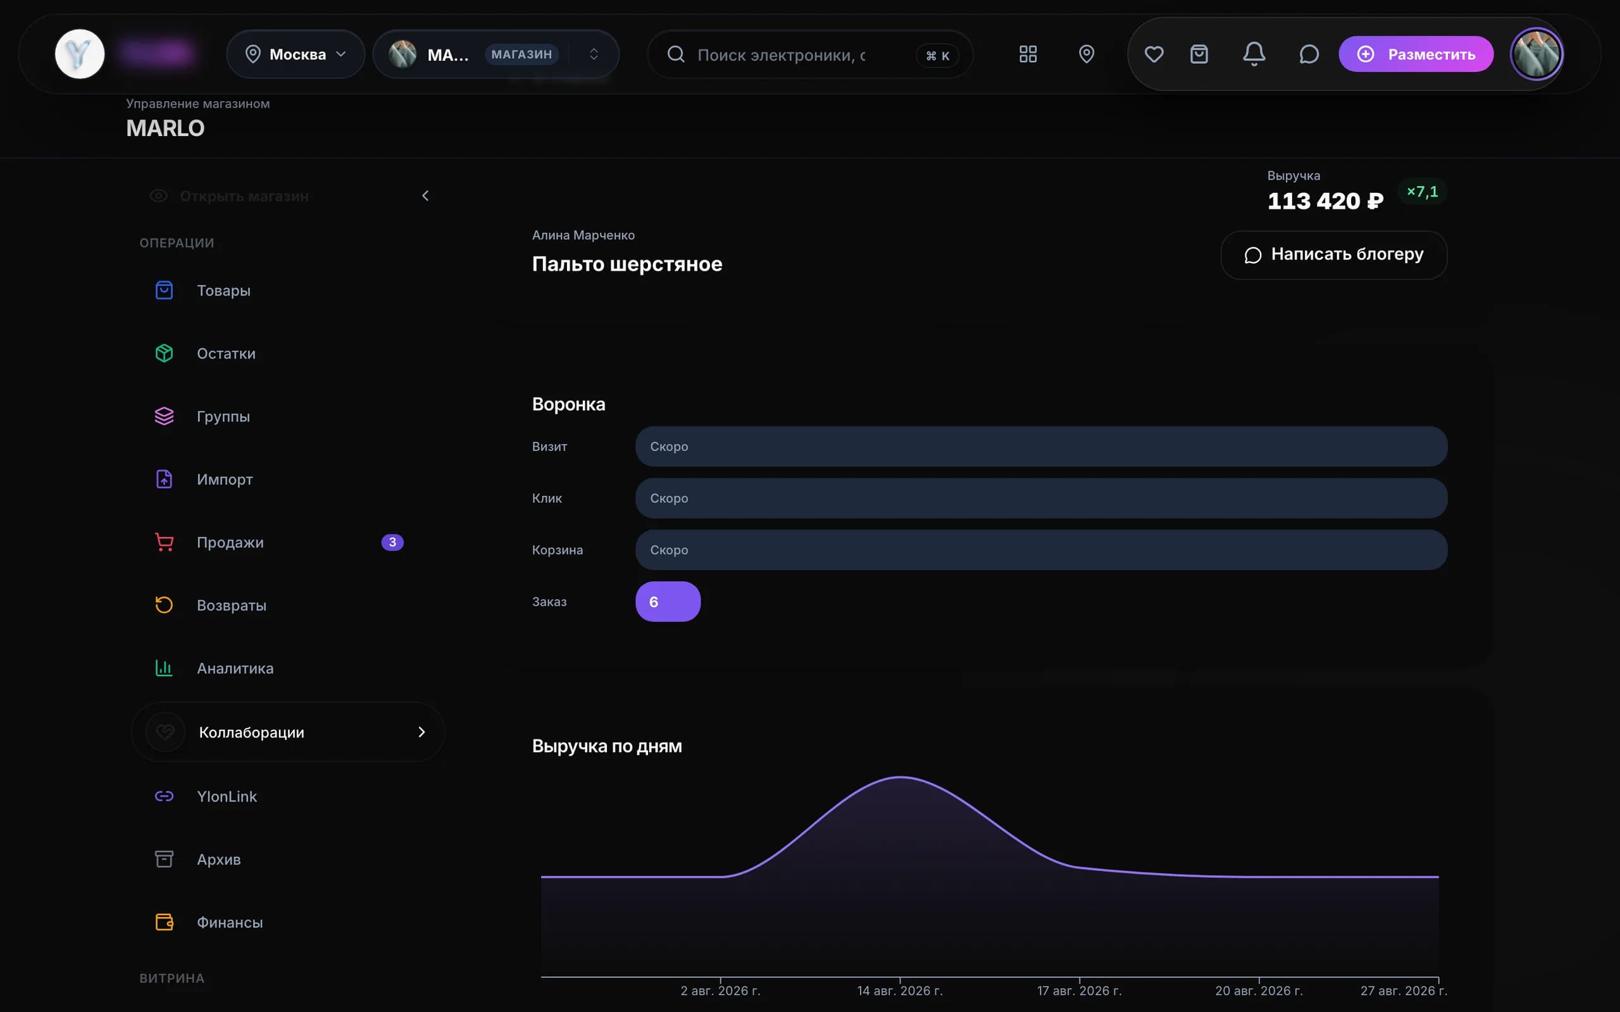Open favorites heart icon
The image size is (1620, 1012).
pyautogui.click(x=1154, y=54)
